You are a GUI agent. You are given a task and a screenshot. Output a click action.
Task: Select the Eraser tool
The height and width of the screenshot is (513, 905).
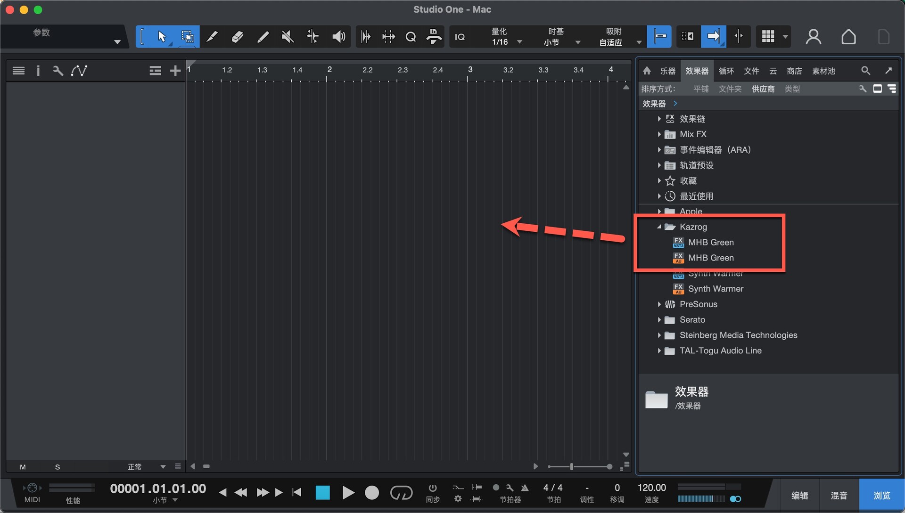(x=237, y=36)
